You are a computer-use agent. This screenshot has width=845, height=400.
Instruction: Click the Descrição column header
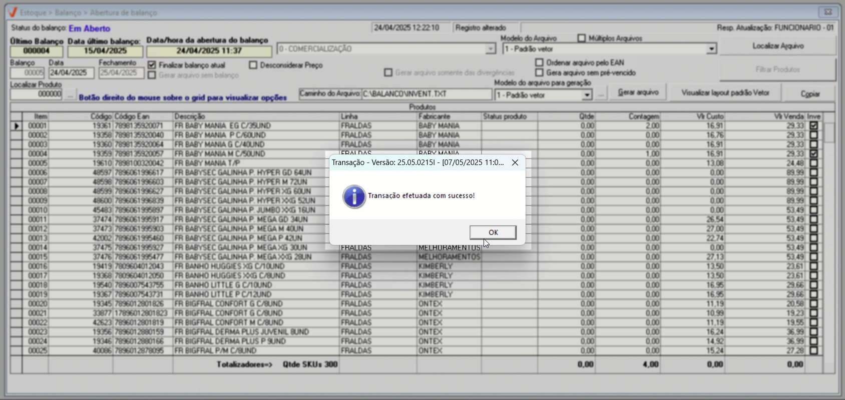(257, 116)
